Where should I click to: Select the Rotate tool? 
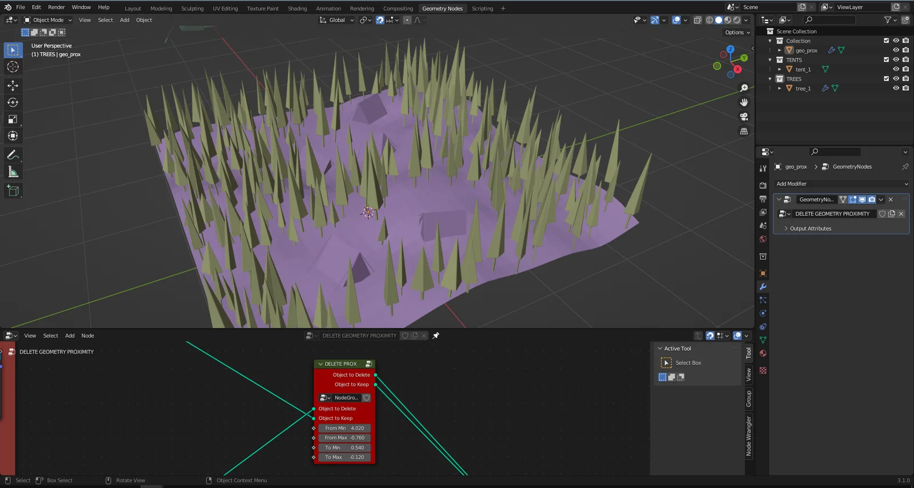coord(13,102)
